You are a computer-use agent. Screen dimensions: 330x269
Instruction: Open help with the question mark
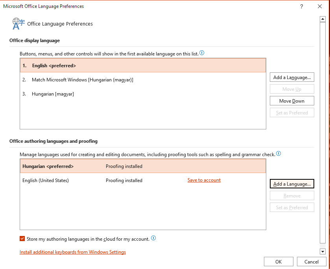(x=301, y=7)
